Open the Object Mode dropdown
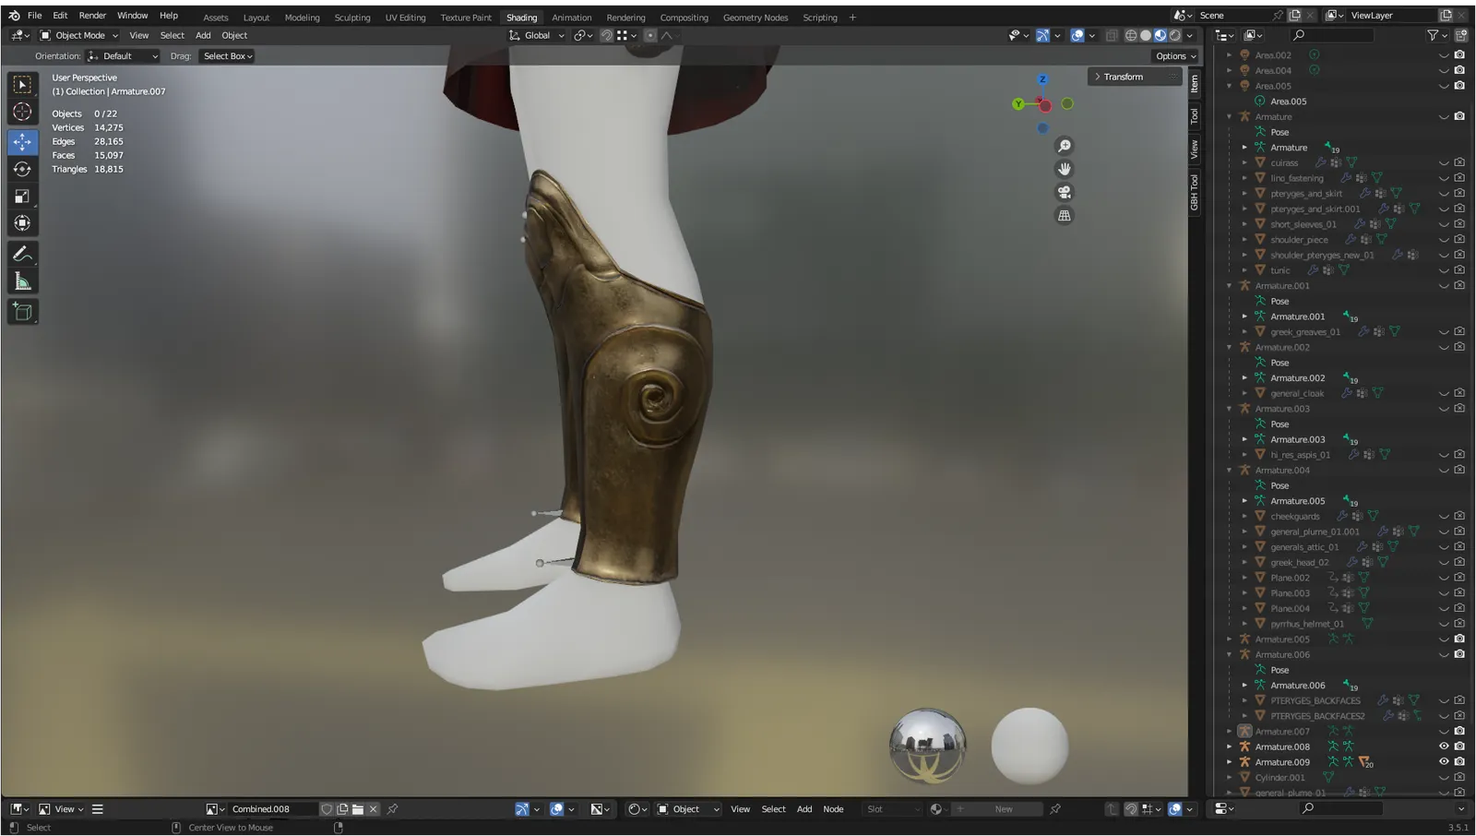This screenshot has width=1476, height=836. click(x=79, y=35)
